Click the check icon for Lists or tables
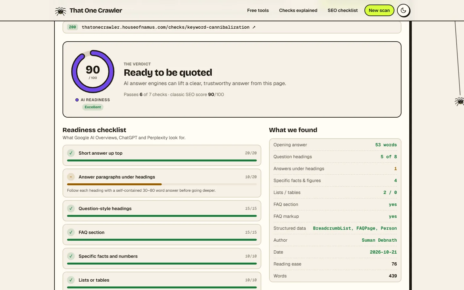464x290 pixels. point(71,280)
